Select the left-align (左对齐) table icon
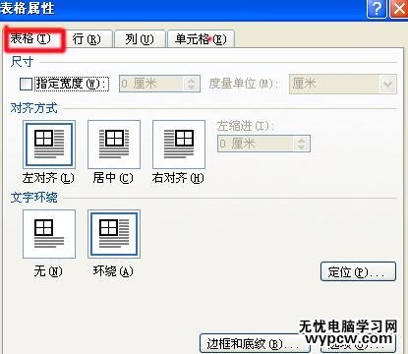The width and height of the screenshot is (408, 354). pyautogui.click(x=49, y=145)
